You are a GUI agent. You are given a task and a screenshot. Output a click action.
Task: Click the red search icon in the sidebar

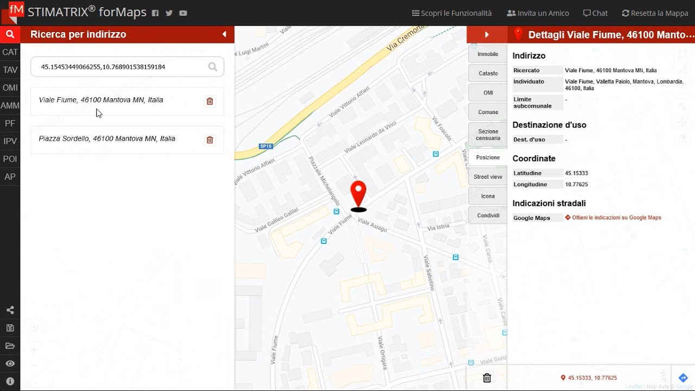click(x=10, y=34)
